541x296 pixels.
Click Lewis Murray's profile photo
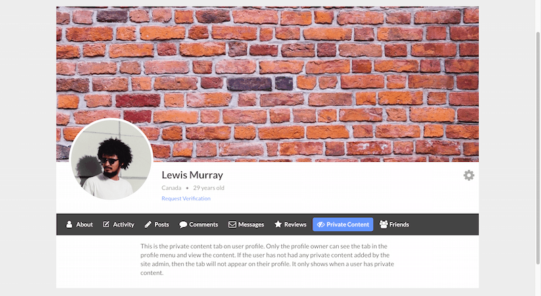tap(111, 159)
